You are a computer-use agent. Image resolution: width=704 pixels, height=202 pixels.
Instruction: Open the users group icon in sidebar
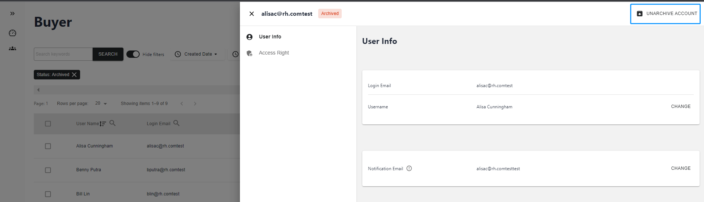click(12, 48)
